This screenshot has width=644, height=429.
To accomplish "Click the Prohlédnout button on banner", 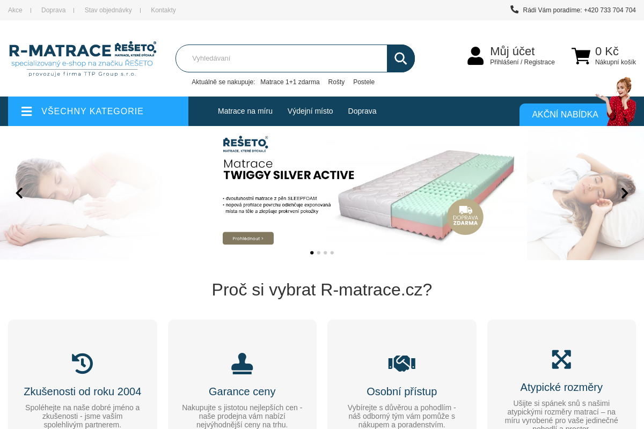I will tap(248, 238).
